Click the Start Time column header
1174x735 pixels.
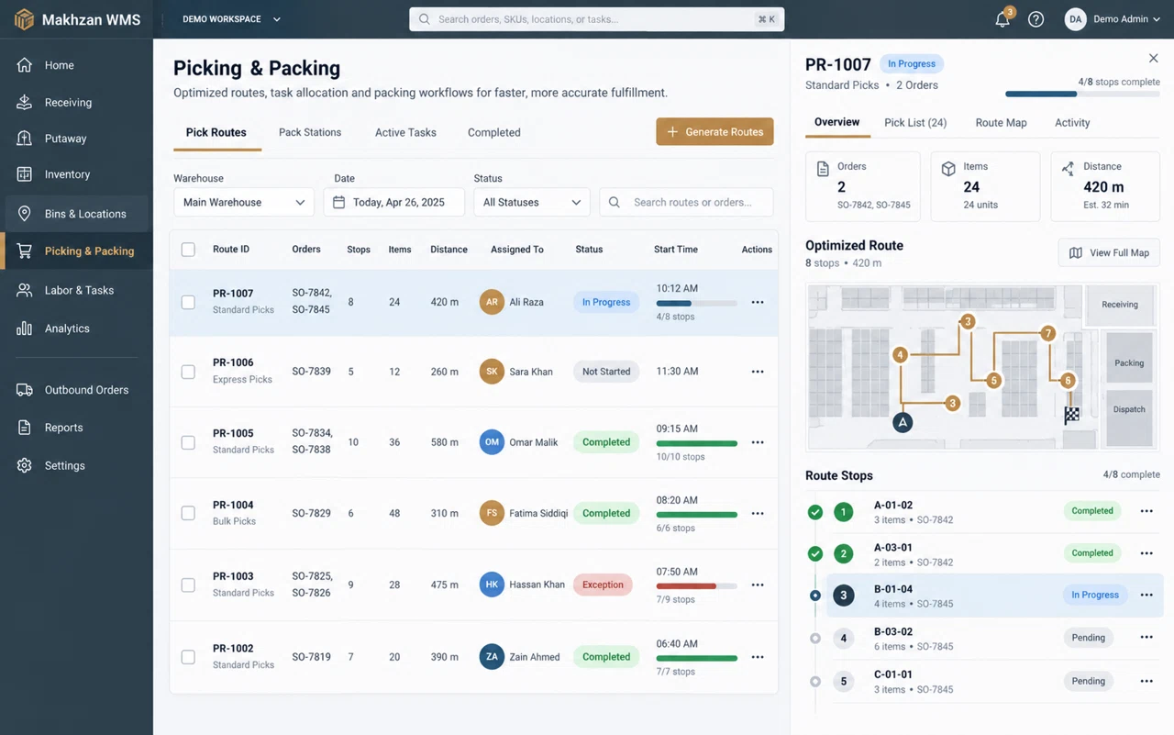coord(676,250)
